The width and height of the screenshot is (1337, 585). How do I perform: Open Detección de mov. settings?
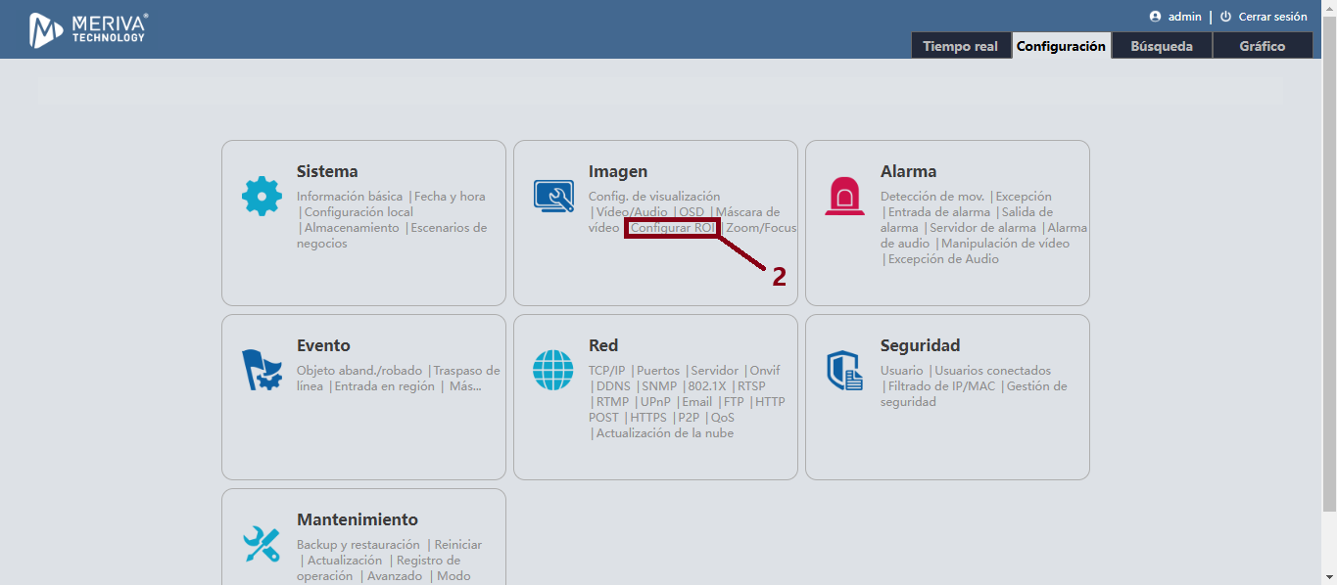point(931,197)
